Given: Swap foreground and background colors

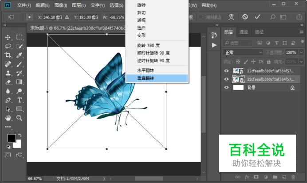Looking at the screenshot, I should coord(20,135).
